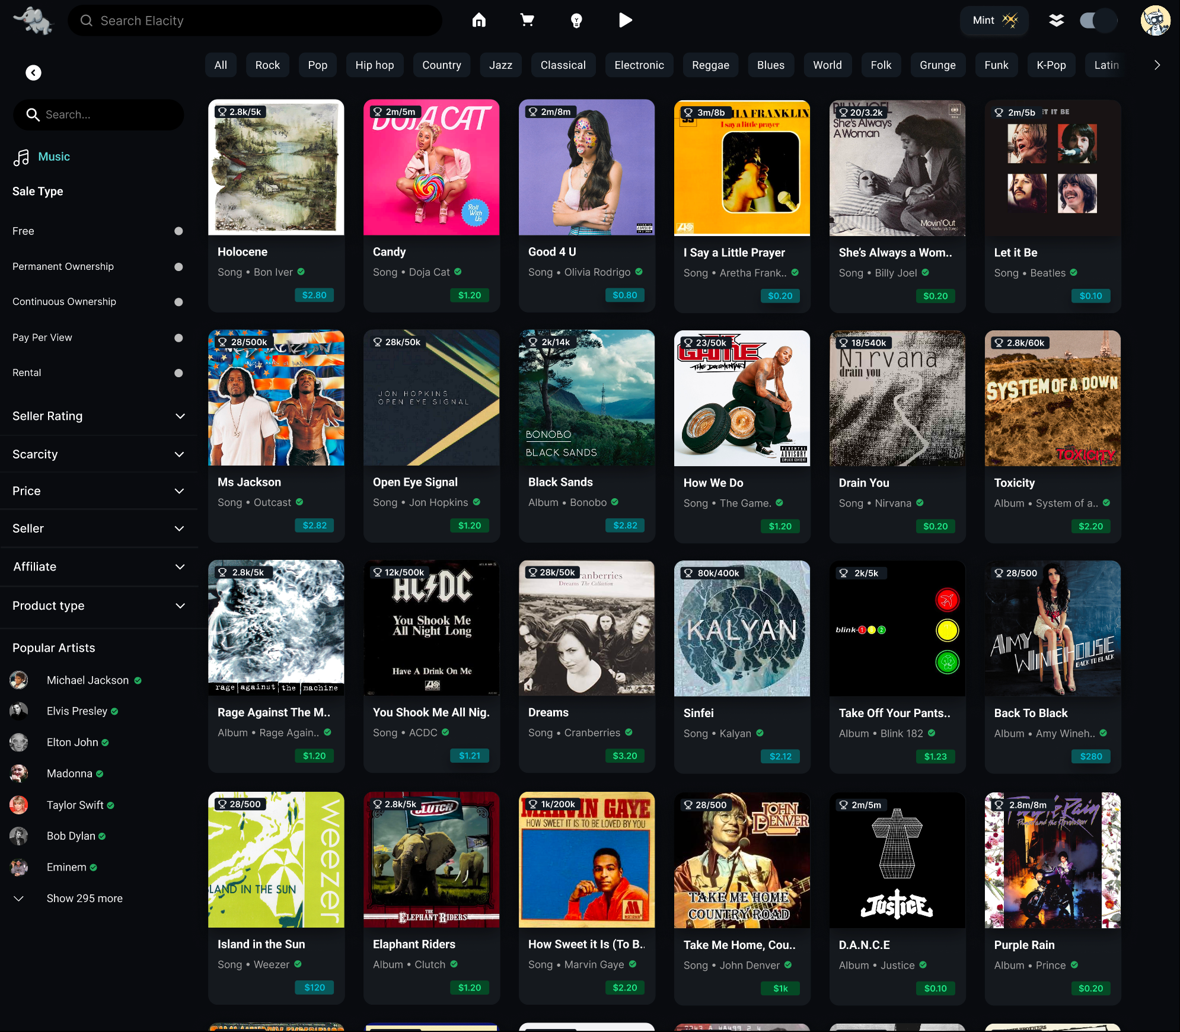Open the Purple Rain album cover
1180x1032 pixels.
click(x=1053, y=860)
